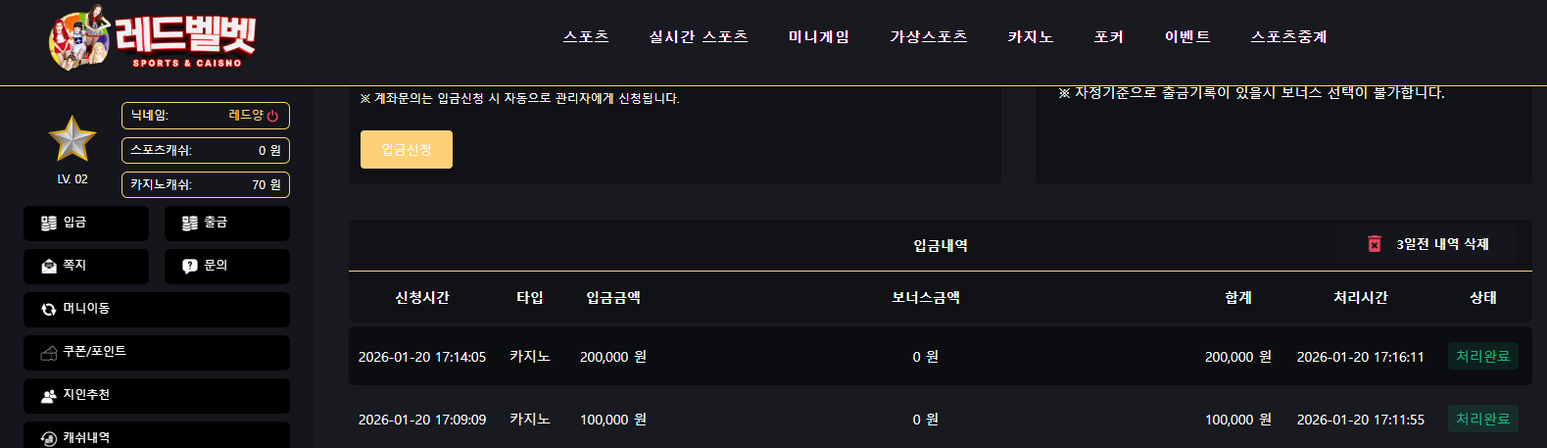The width and height of the screenshot is (1547, 448).
Task: Open the 실시간 스포츠 menu
Action: (x=699, y=37)
